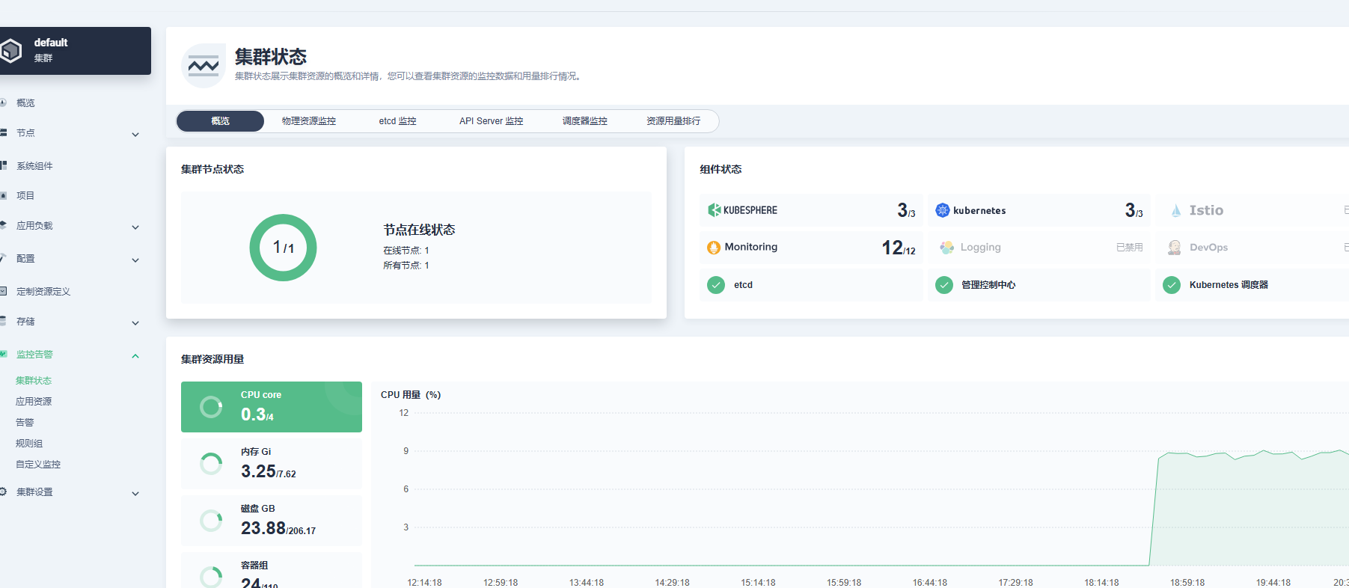The width and height of the screenshot is (1349, 588).
Task: Expand the 节点 sidebar menu
Action: [x=135, y=135]
